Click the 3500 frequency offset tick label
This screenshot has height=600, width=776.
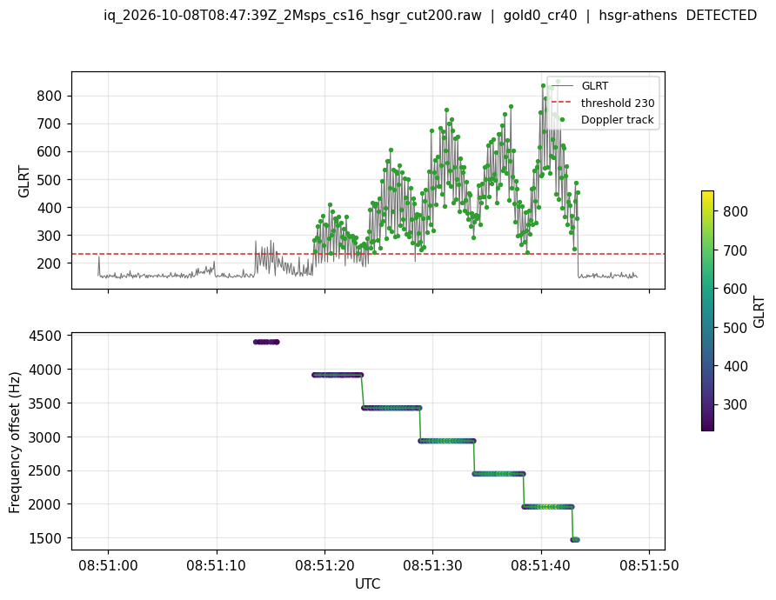(x=46, y=403)
